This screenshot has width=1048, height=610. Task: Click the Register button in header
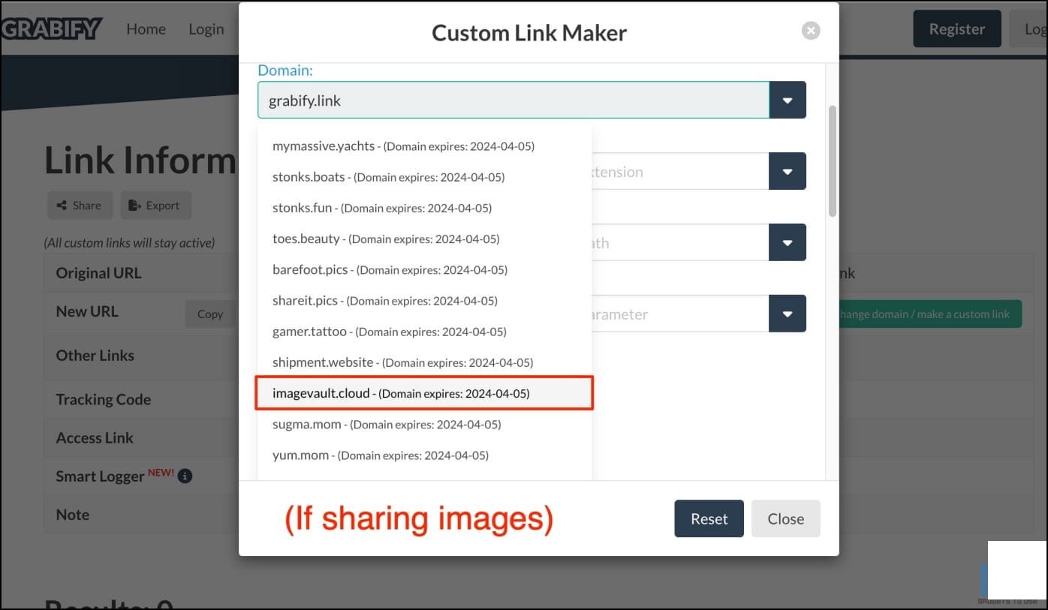956,29
